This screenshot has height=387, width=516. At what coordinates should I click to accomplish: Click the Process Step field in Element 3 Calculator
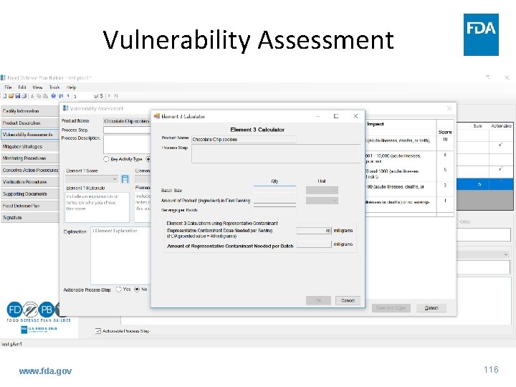tap(276, 153)
